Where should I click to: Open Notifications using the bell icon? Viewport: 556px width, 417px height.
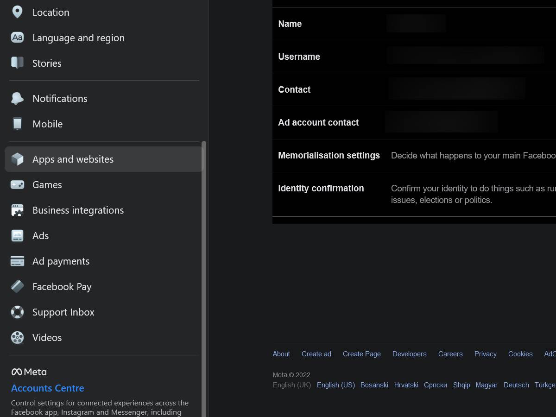point(17,98)
